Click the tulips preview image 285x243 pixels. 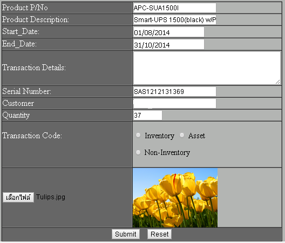pos(175,198)
